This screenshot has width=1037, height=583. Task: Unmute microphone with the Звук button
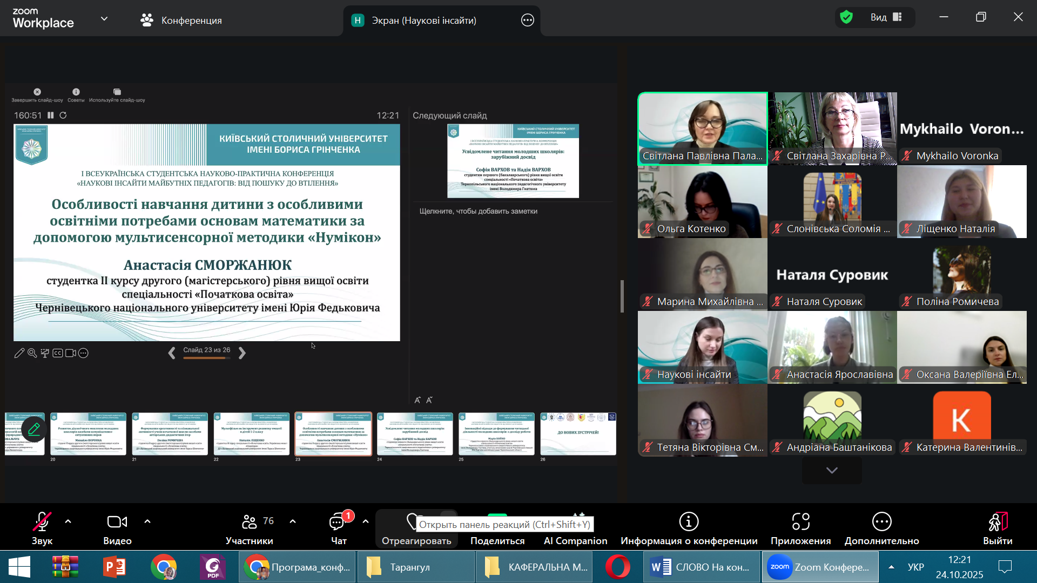42,527
